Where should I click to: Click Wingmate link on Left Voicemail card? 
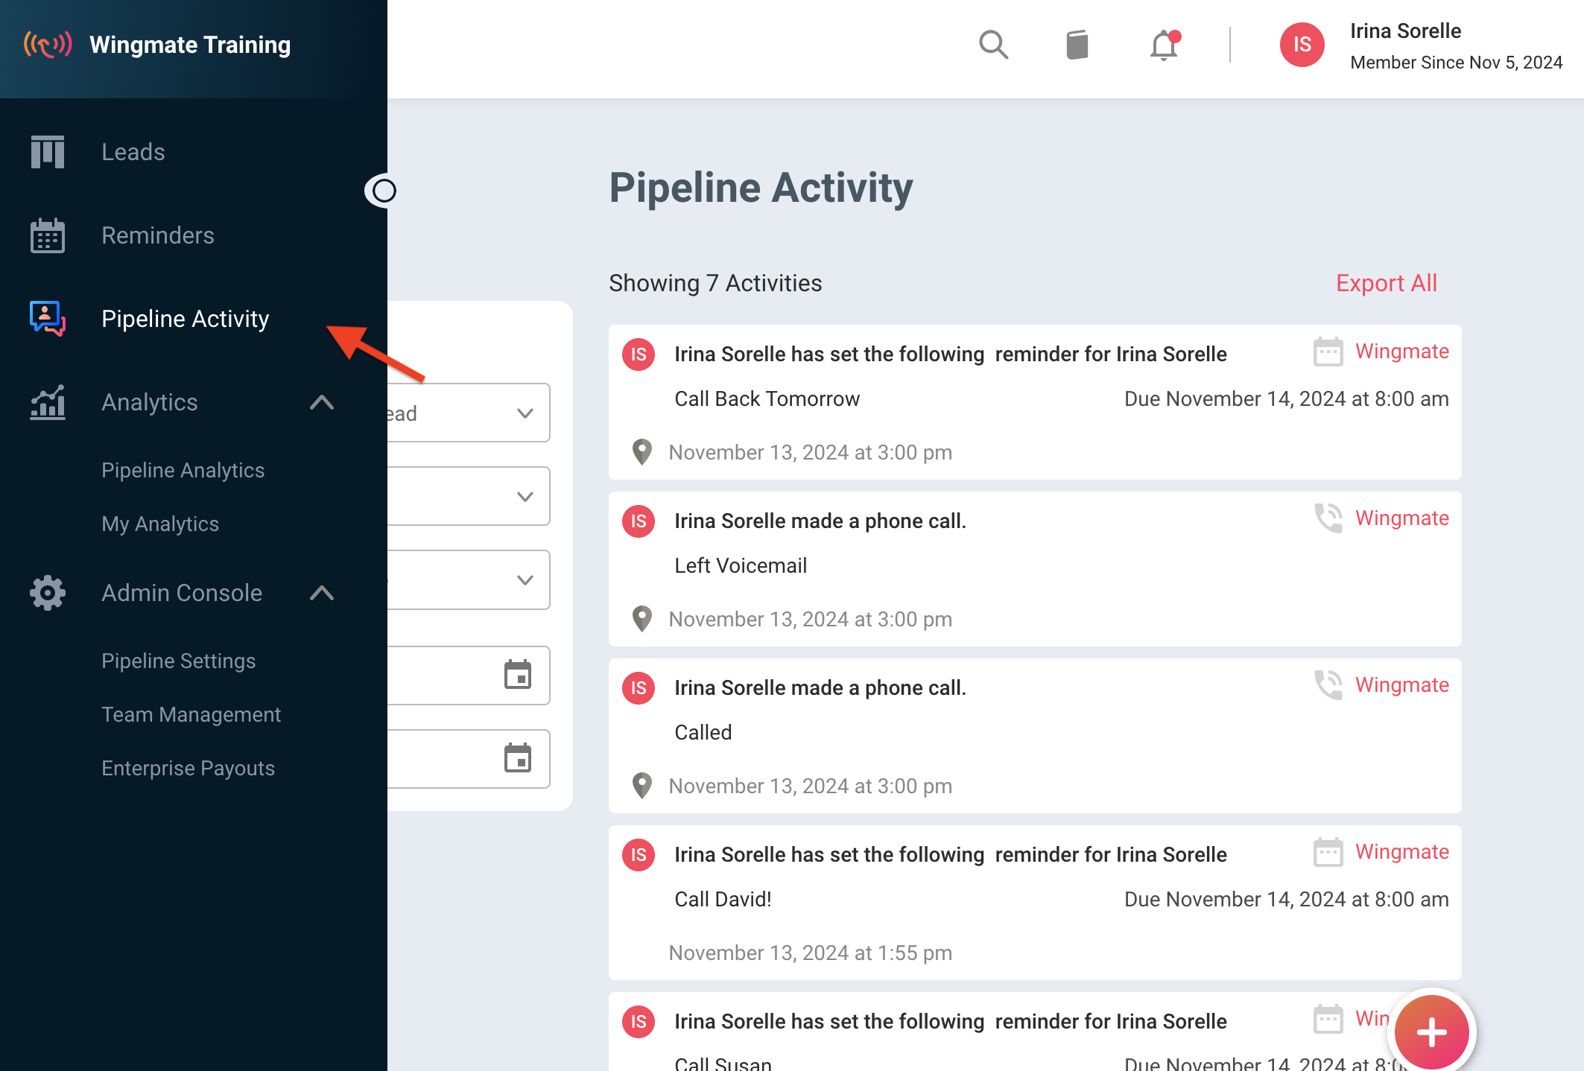coord(1402,518)
